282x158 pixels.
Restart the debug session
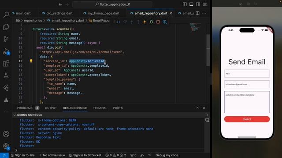point(151,22)
